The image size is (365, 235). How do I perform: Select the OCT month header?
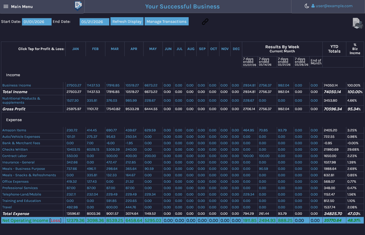point(214,49)
